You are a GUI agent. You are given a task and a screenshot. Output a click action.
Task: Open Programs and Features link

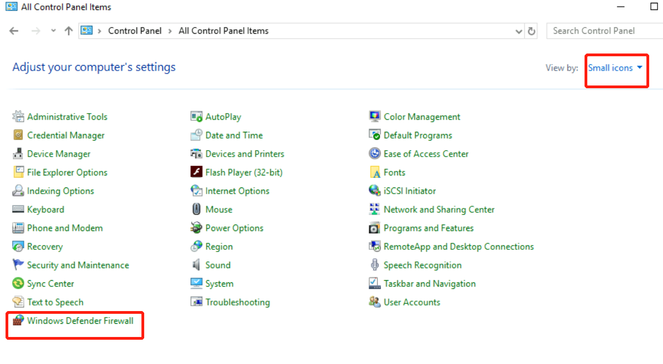428,228
